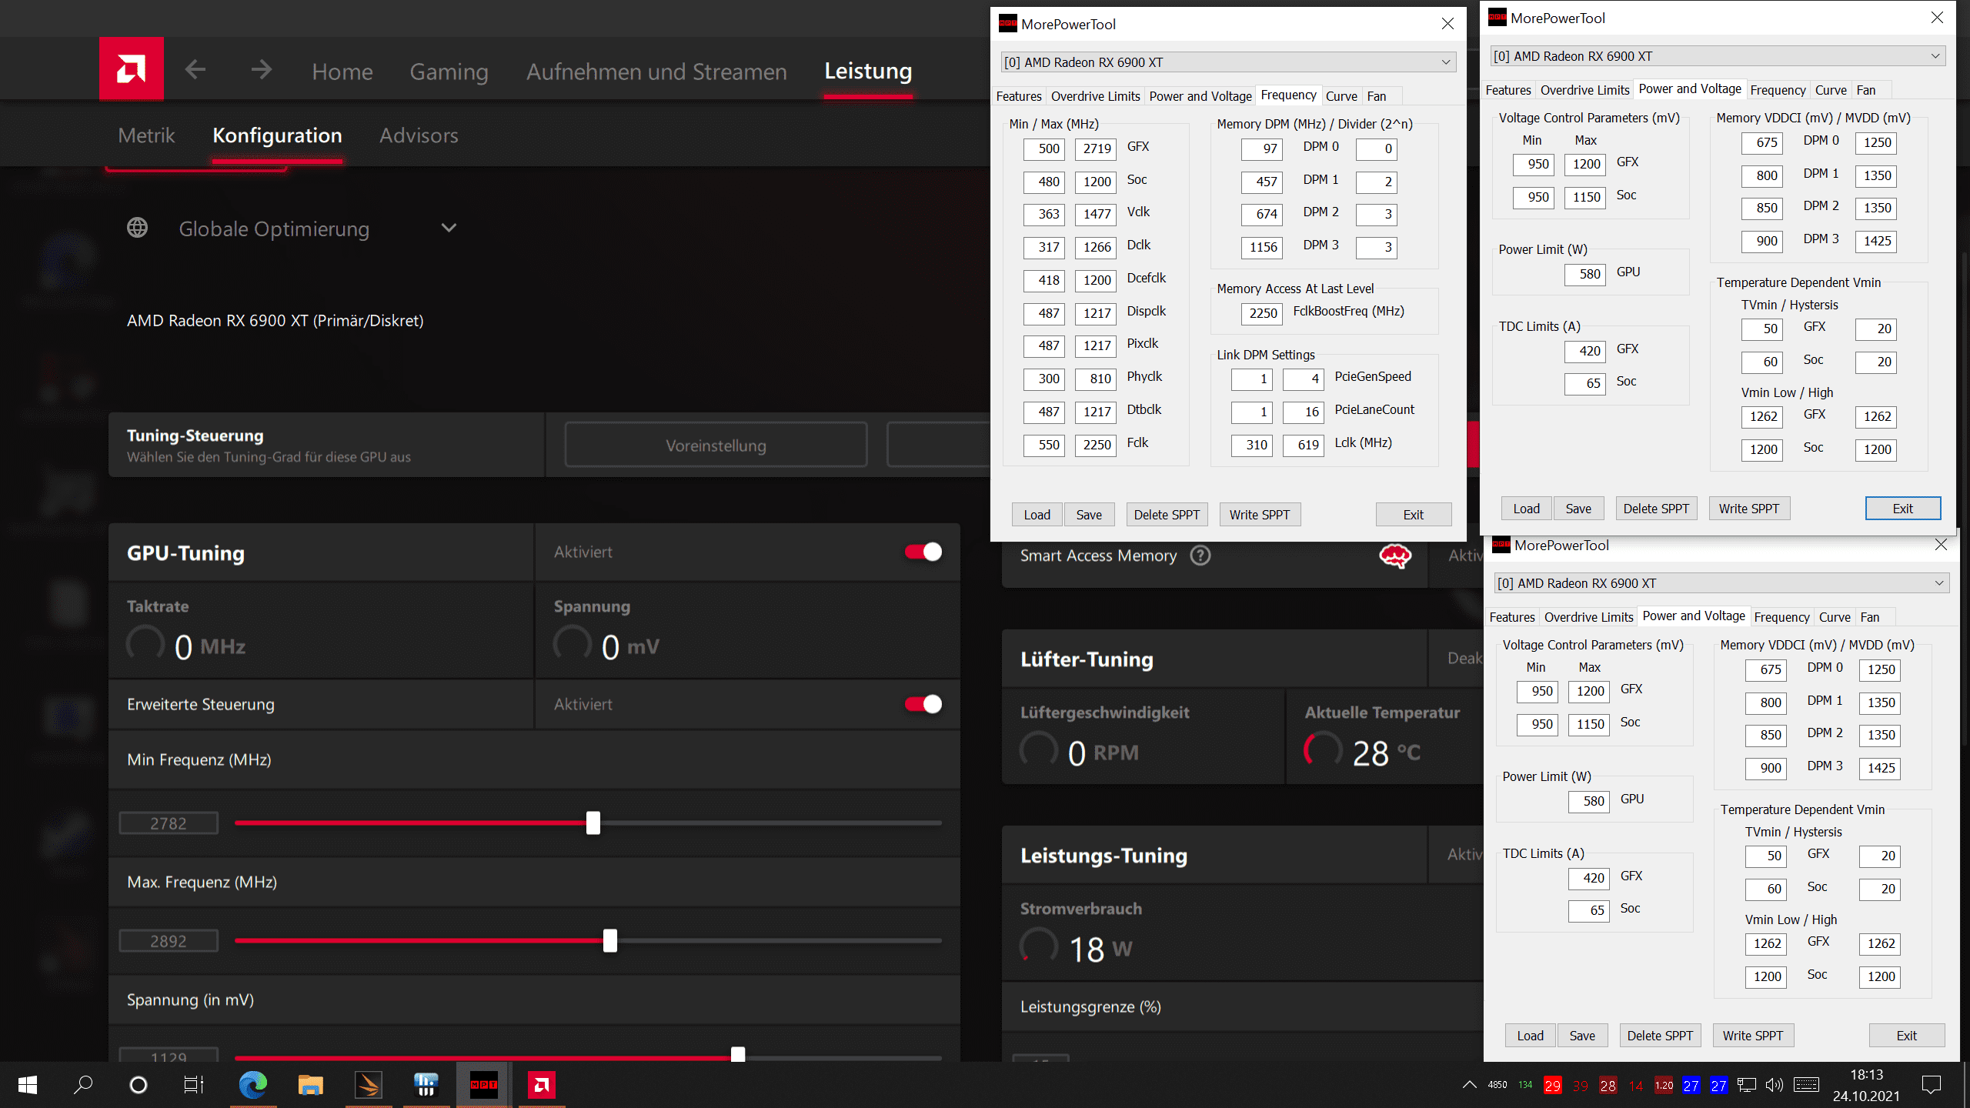This screenshot has height=1108, width=1970.
Task: Toggle the GPU-Tuning Aktiviert switch
Action: click(923, 552)
